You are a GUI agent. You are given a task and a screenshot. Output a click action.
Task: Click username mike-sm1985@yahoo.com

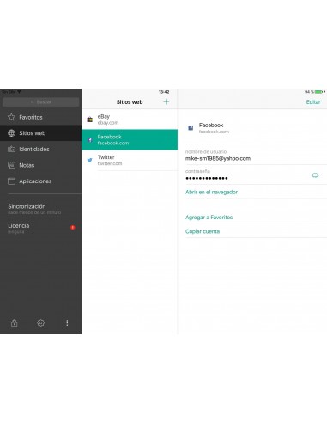pyautogui.click(x=218, y=158)
